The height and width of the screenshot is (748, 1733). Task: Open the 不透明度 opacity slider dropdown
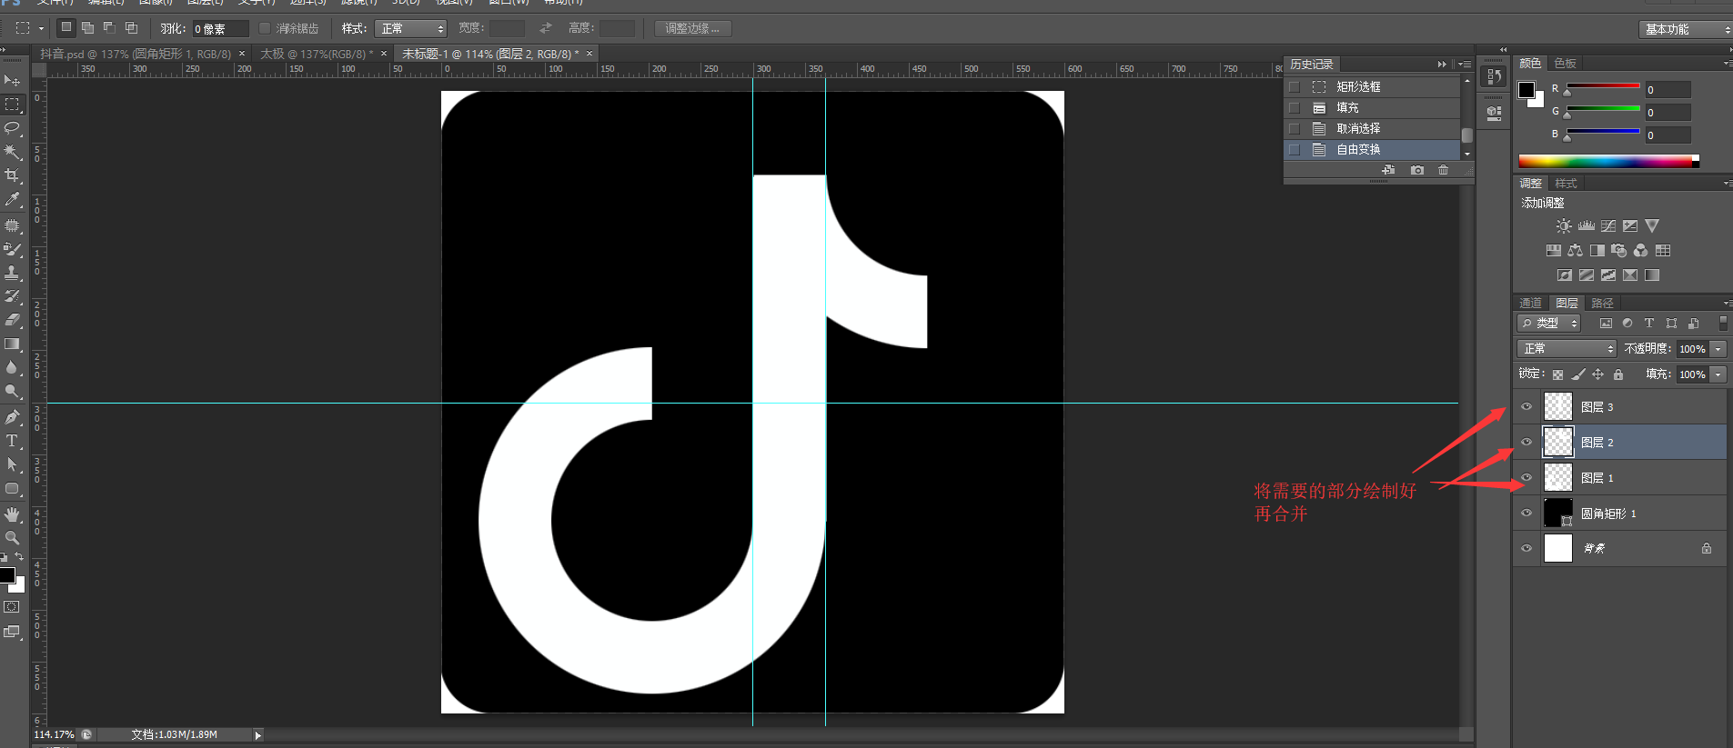point(1718,349)
